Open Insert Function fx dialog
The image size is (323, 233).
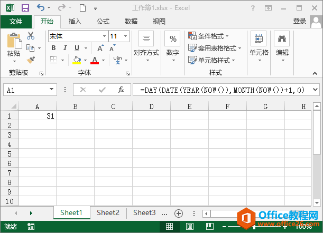tap(121, 90)
